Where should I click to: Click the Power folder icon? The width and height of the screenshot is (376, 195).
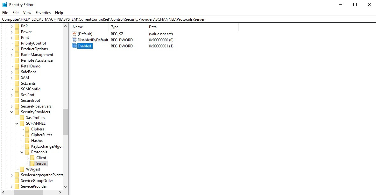tap(17, 31)
